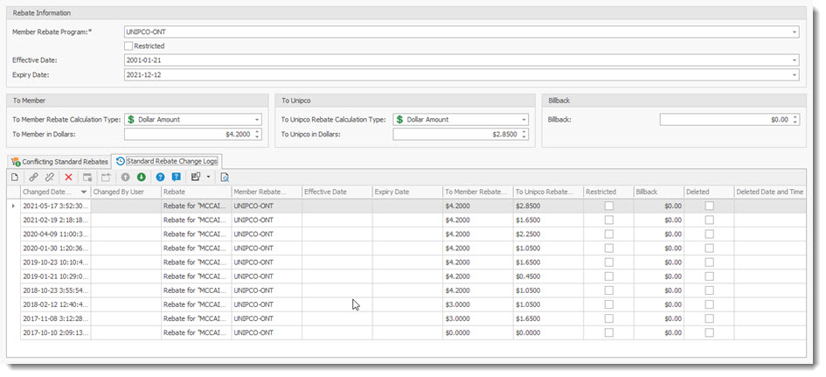Viewport: 826px width, 377px height.
Task: Check Restricted box in first log row
Action: [x=609, y=206]
